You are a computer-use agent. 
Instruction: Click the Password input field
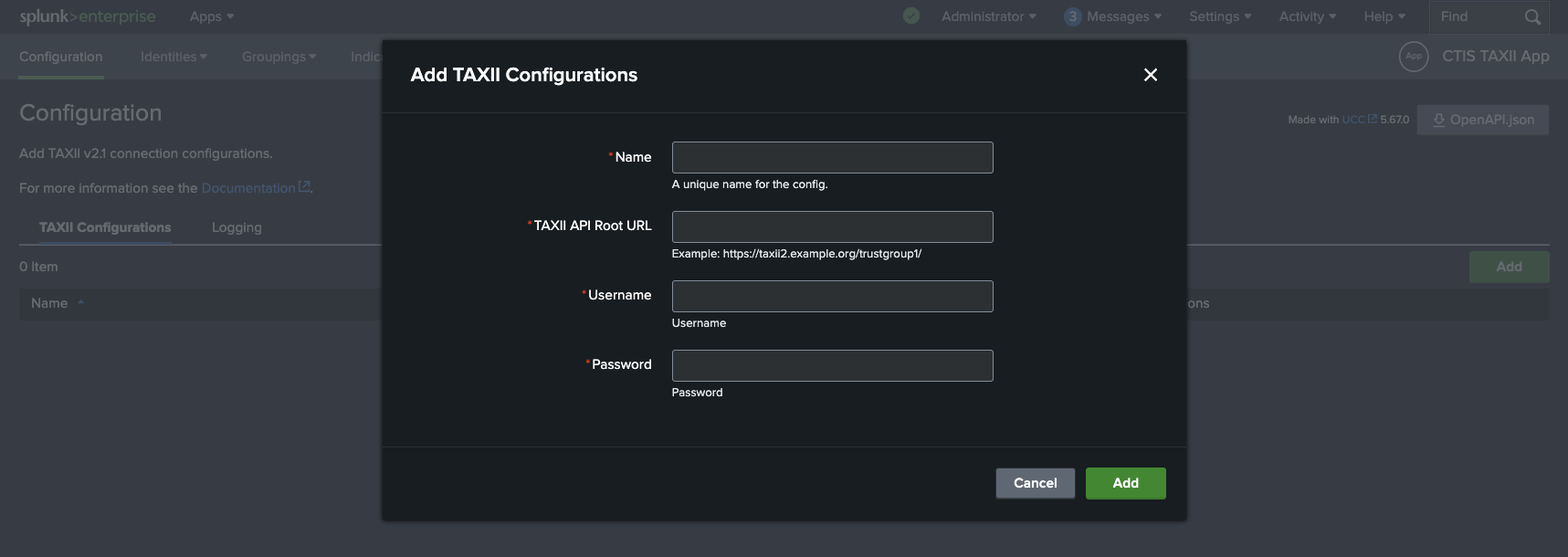click(x=832, y=365)
